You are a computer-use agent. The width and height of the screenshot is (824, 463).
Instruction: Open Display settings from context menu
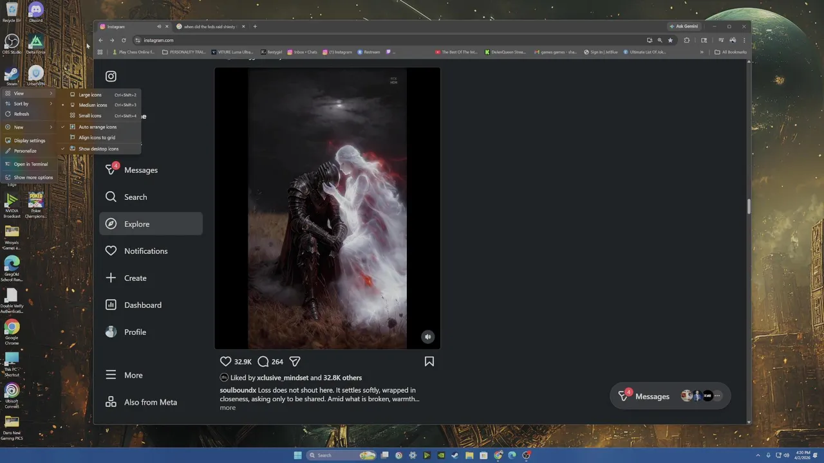tap(29, 140)
